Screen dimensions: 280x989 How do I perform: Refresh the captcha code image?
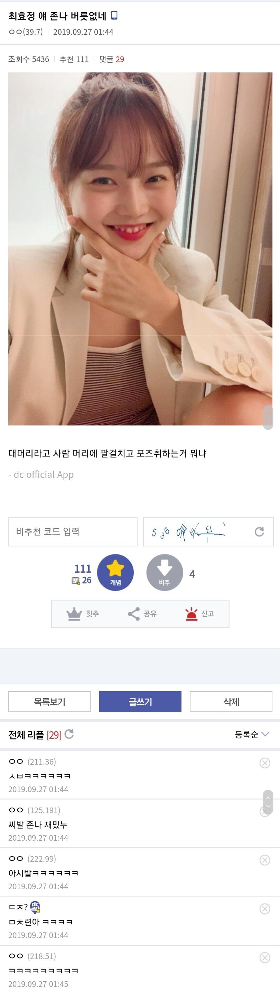tap(259, 532)
